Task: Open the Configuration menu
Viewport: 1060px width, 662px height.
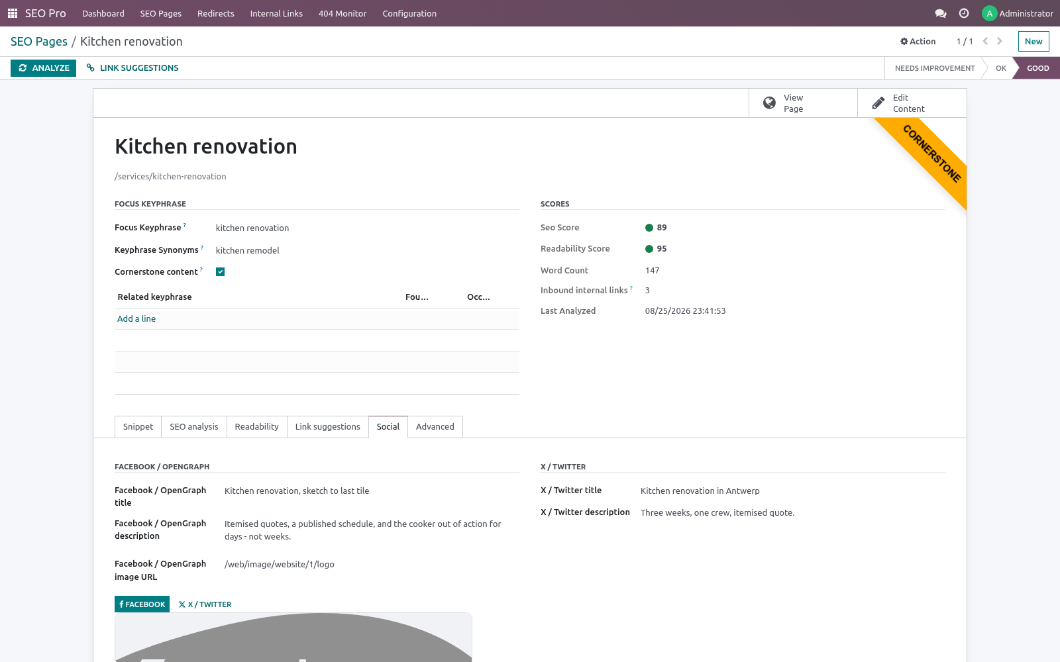Action: tap(409, 13)
